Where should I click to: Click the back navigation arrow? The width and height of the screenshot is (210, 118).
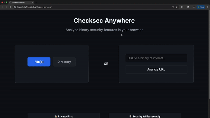pyautogui.click(x=2, y=7)
